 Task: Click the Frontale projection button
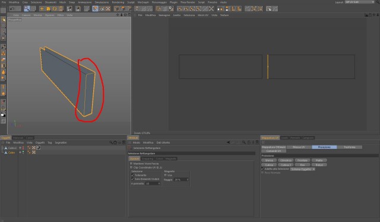click(x=302, y=160)
